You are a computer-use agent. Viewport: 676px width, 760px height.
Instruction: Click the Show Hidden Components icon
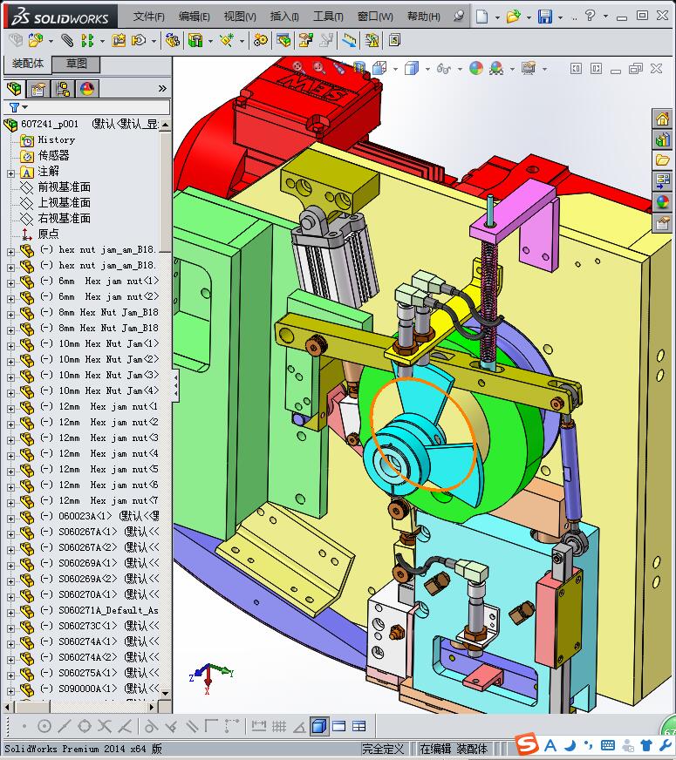point(172,40)
